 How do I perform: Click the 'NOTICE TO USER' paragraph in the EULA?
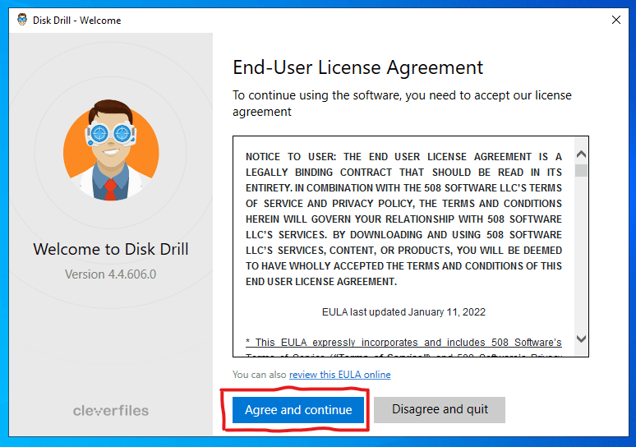pyautogui.click(x=403, y=219)
